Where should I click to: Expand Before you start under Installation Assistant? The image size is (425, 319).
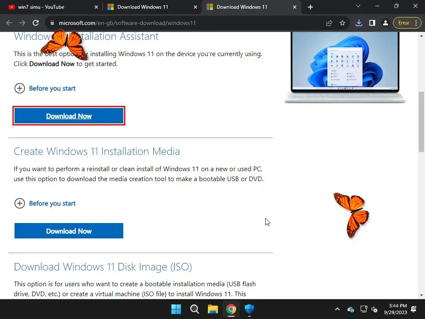point(45,88)
